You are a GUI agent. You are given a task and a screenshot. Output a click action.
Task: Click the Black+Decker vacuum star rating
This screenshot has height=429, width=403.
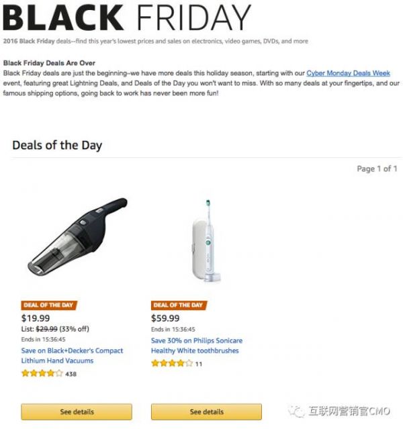coord(42,373)
